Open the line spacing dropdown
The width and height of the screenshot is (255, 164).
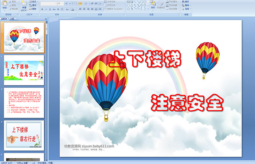click(x=101, y=4)
